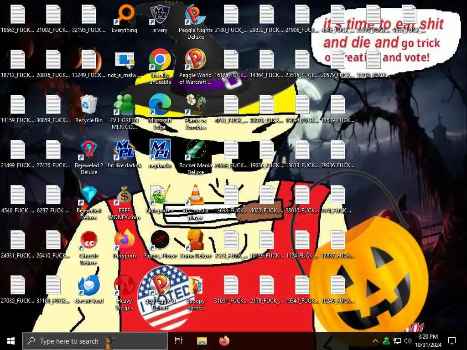Open the not_a_malw... desktop item

pos(125,64)
